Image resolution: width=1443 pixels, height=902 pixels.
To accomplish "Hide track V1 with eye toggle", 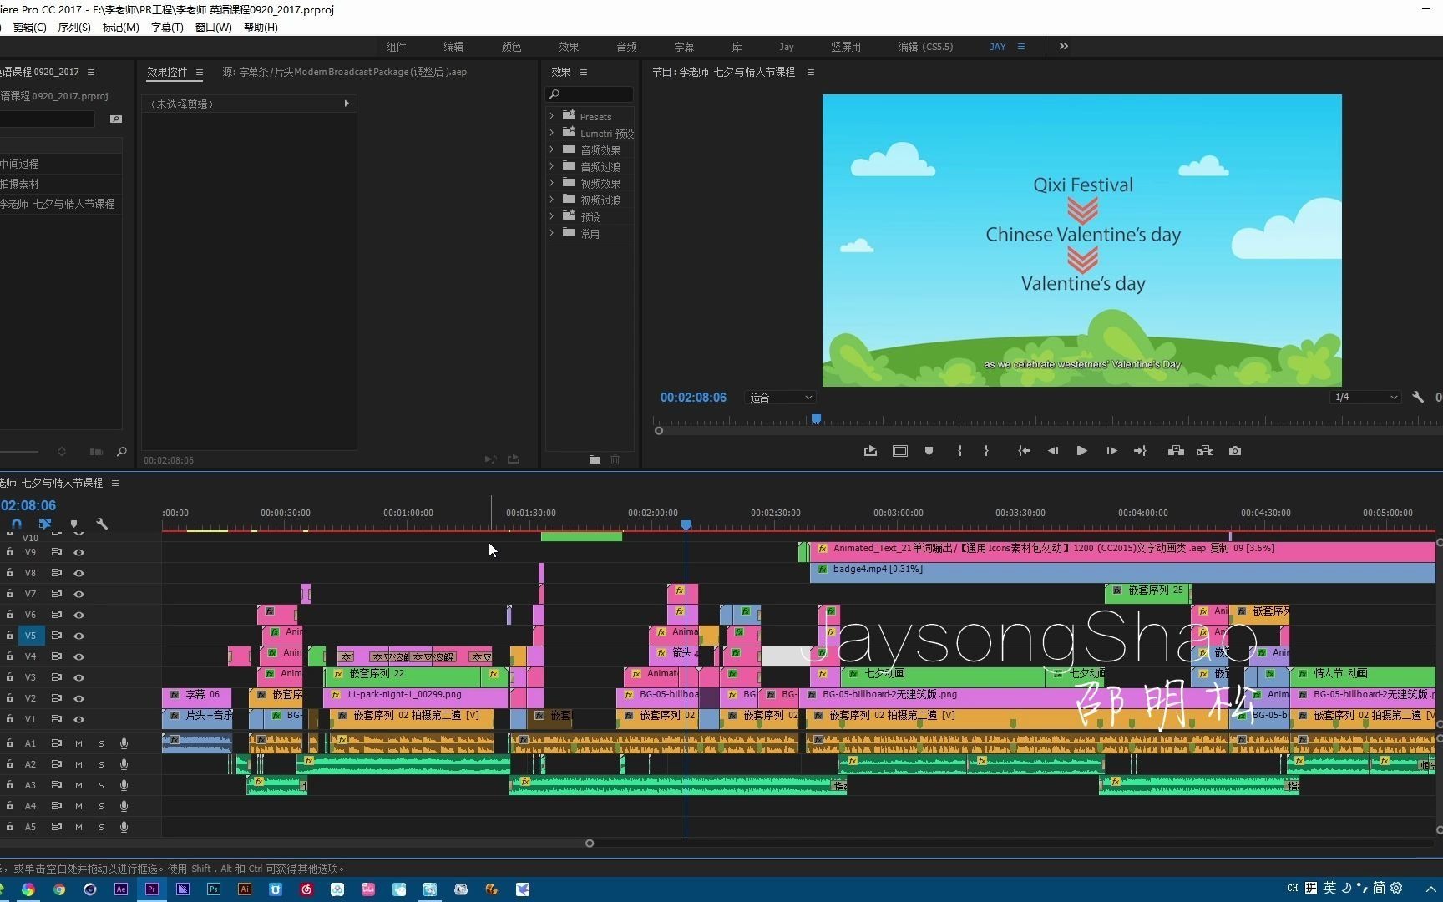I will coord(78,719).
